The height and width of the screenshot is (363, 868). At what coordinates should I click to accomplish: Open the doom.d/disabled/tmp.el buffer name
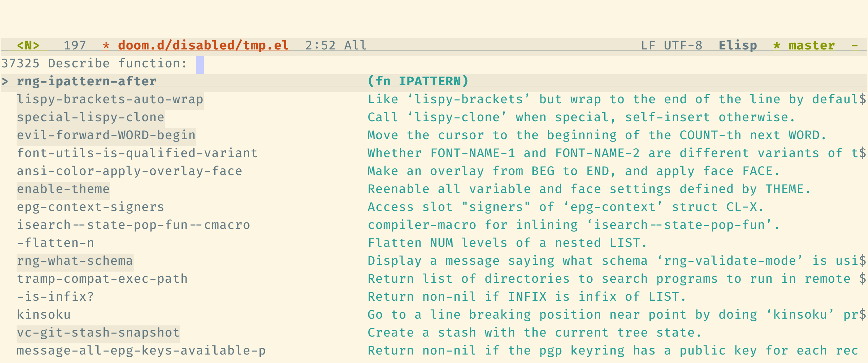(203, 45)
